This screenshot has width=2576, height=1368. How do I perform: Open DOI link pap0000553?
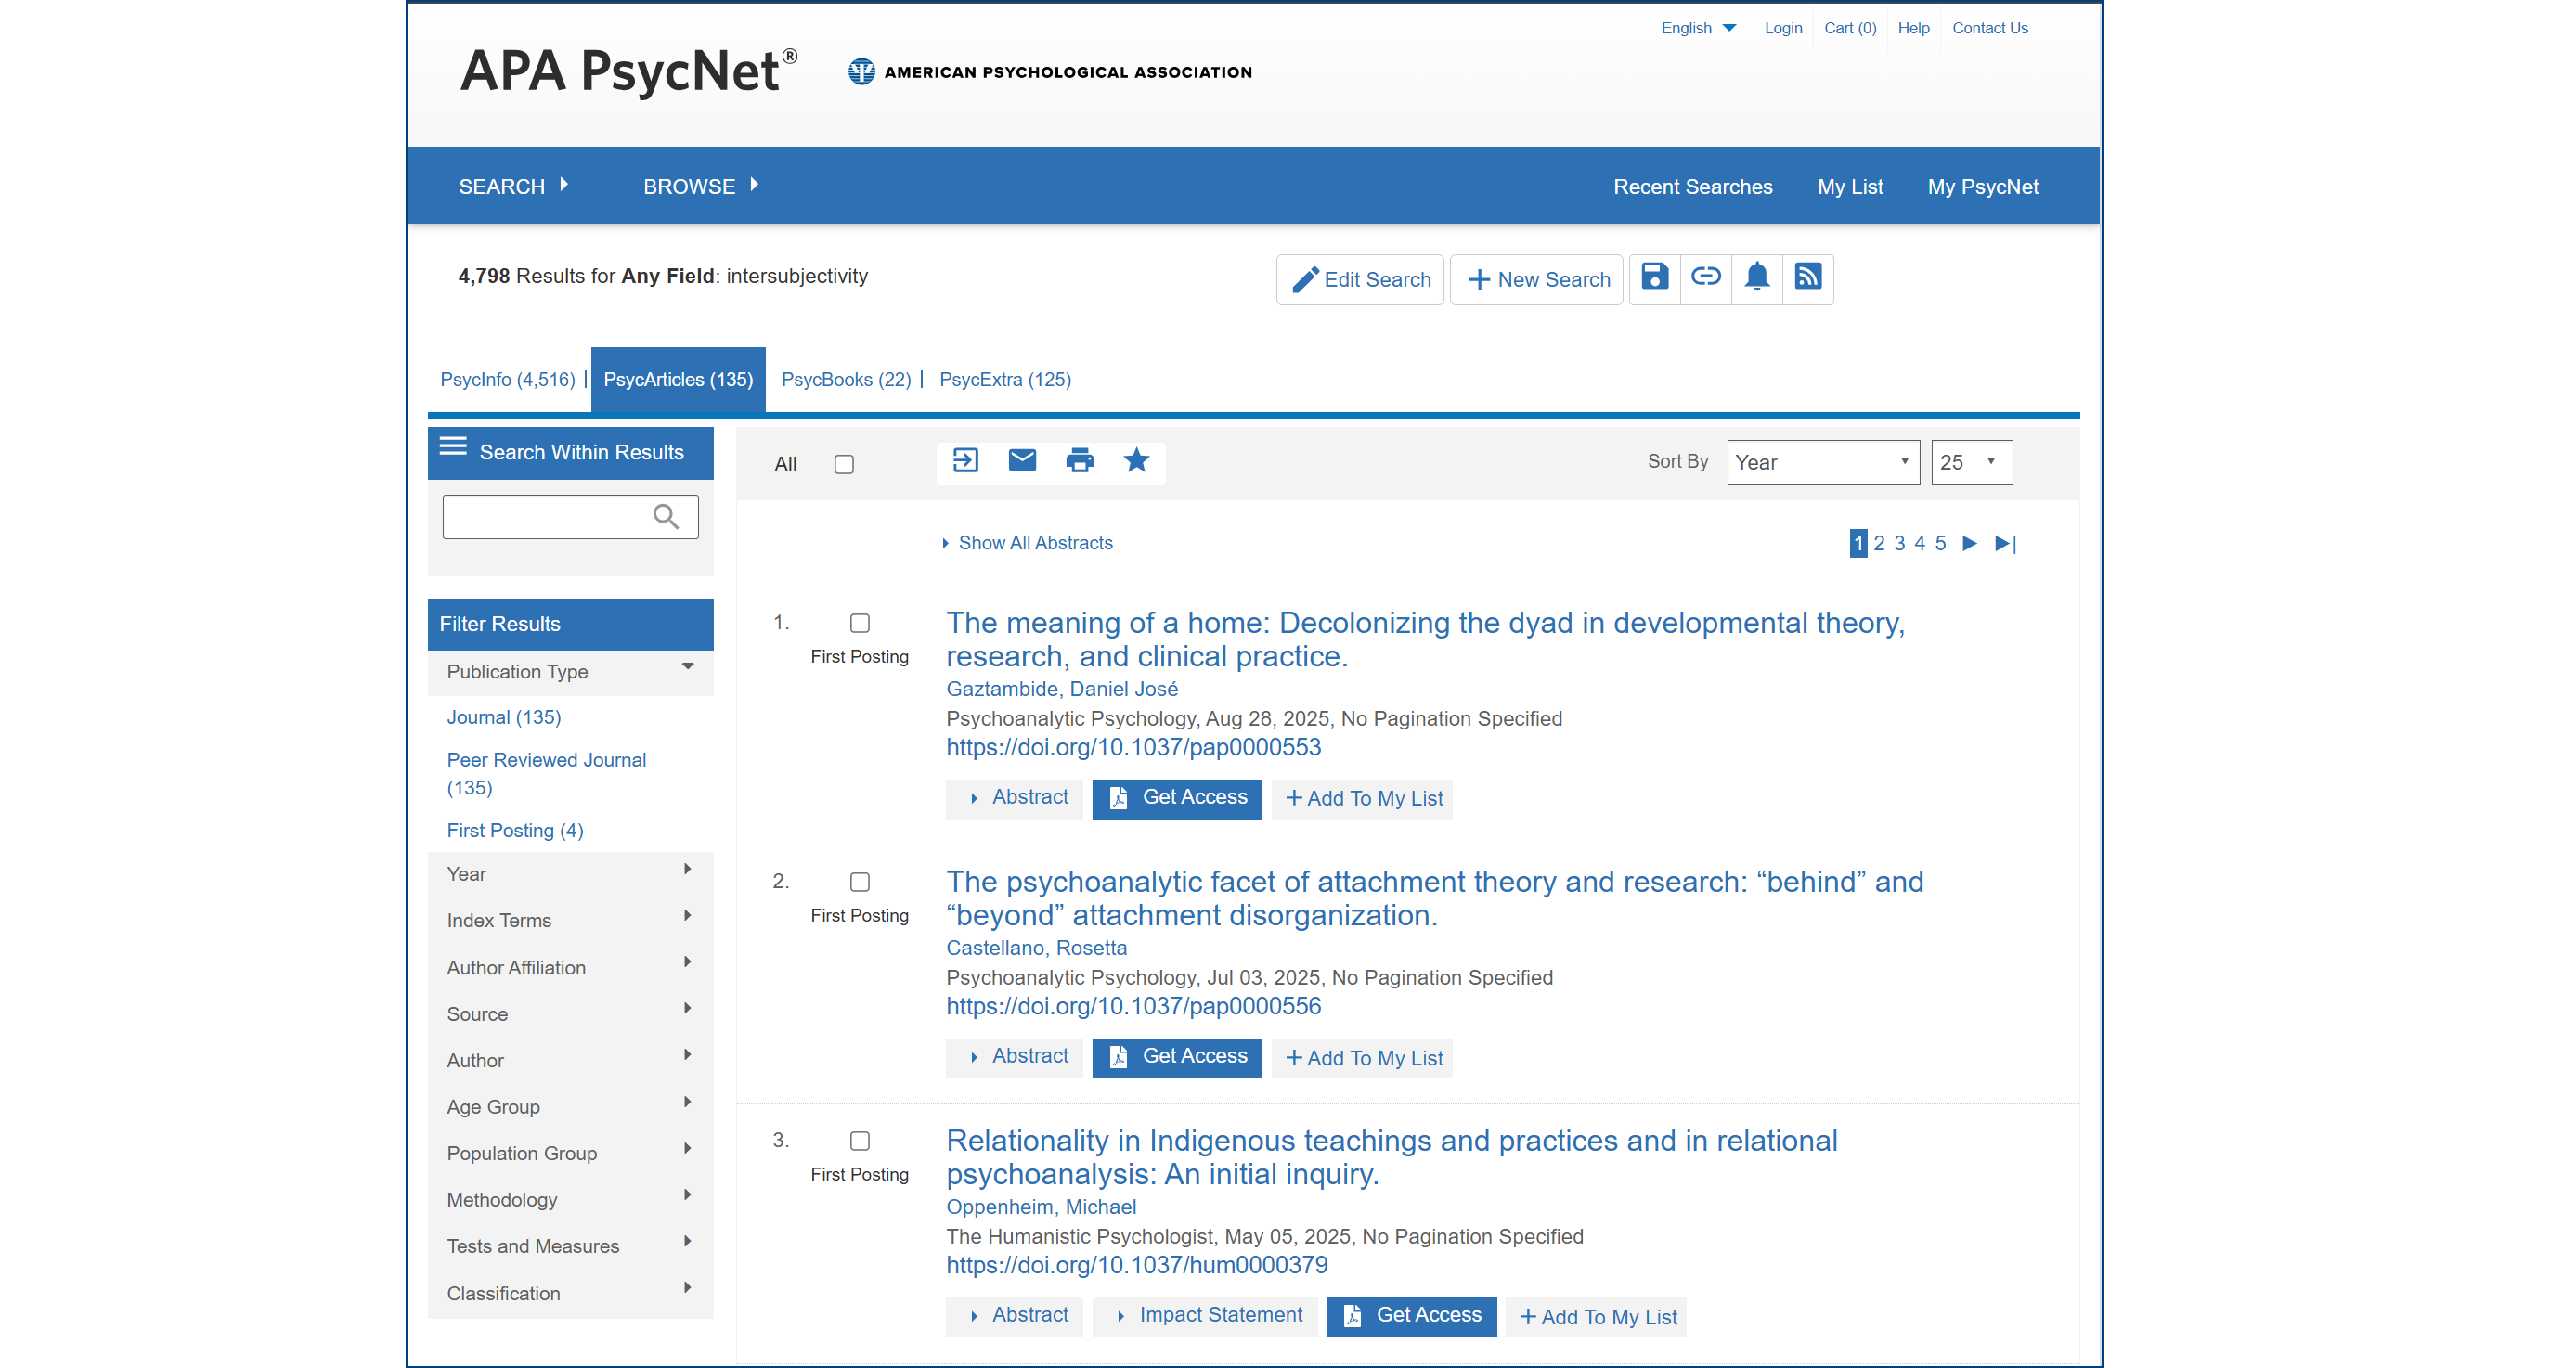pyautogui.click(x=1133, y=747)
